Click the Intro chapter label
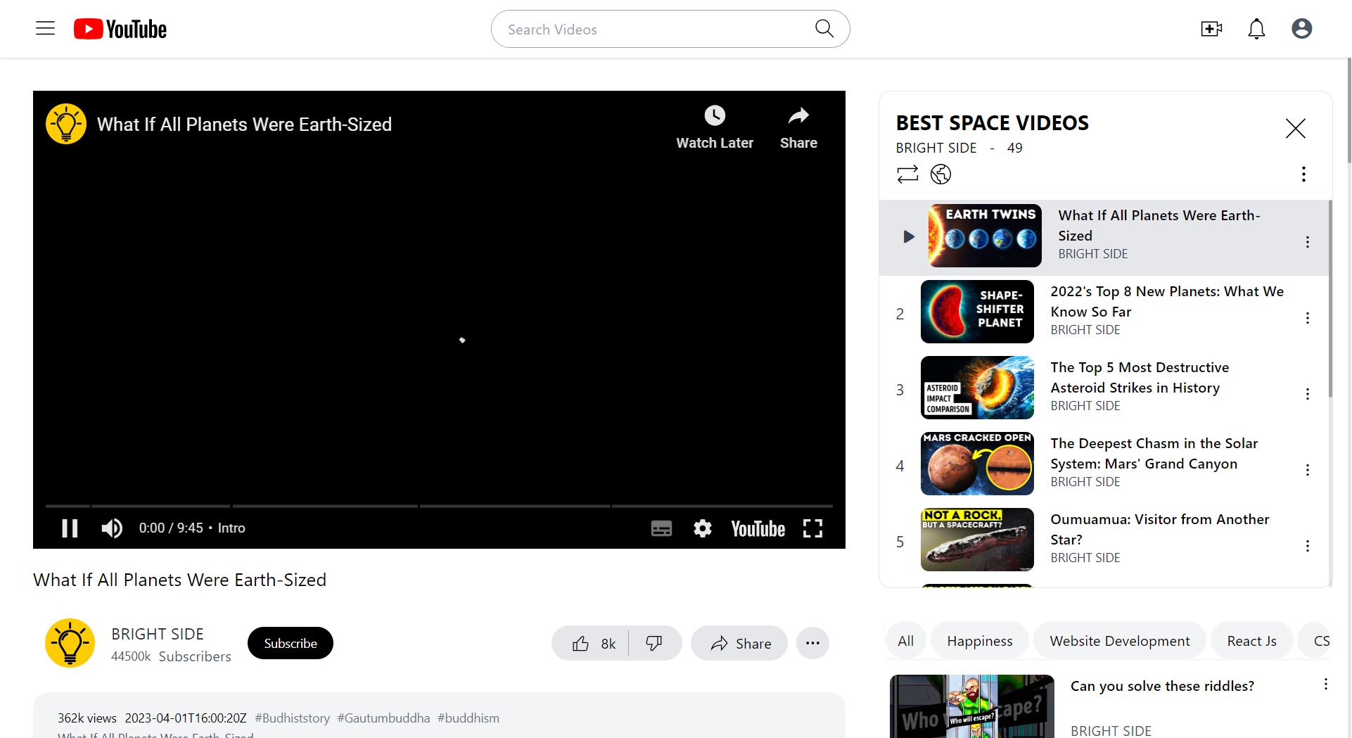This screenshot has height=738, width=1352. point(231,528)
